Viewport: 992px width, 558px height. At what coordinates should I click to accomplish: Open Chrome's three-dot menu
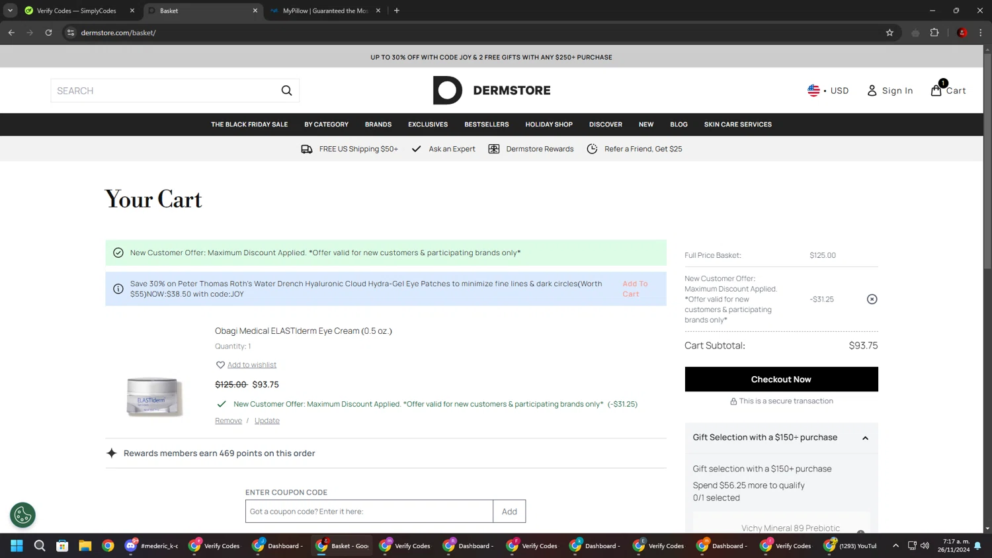click(981, 32)
